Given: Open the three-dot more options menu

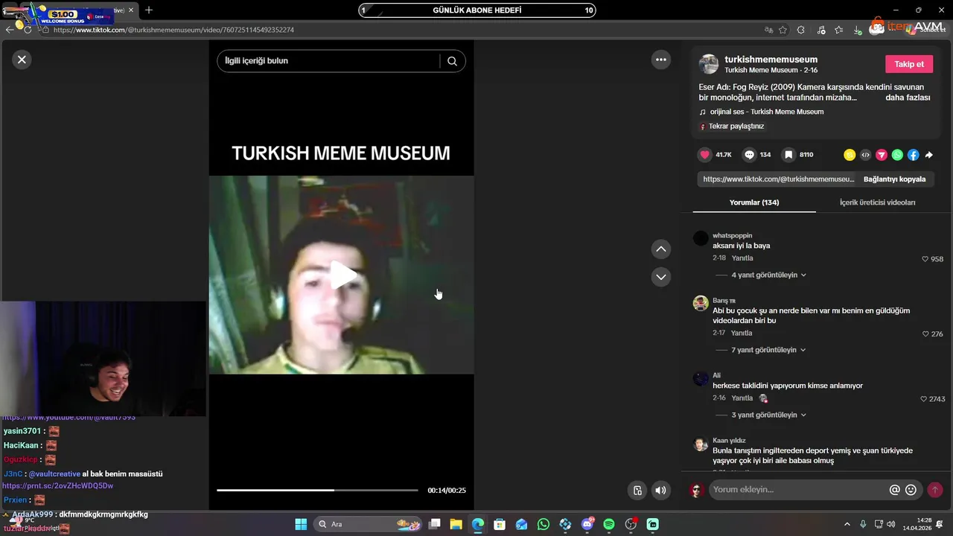Looking at the screenshot, I should (x=660, y=60).
